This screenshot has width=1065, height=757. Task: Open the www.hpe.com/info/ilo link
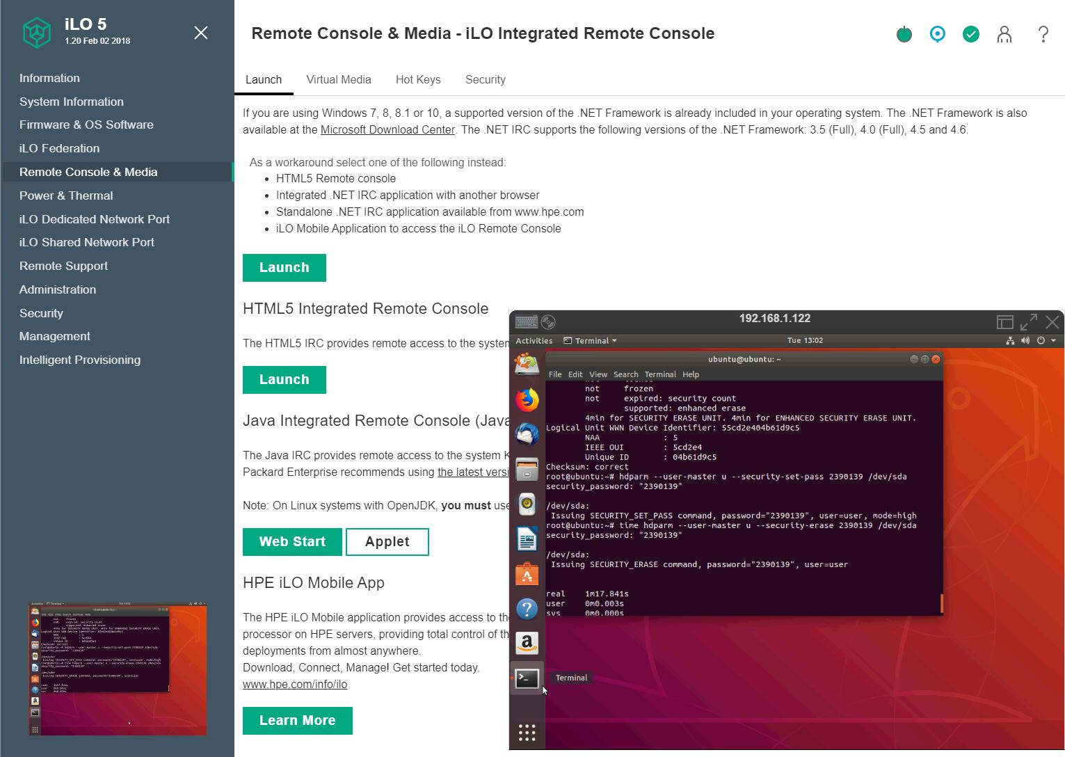click(295, 684)
